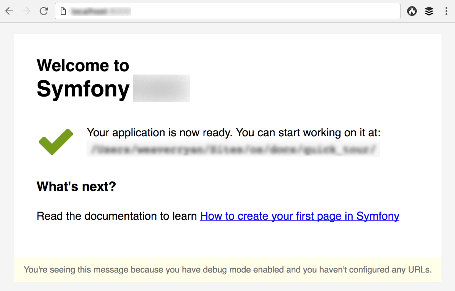Open the browser three-dot menu
Image resolution: width=455 pixels, height=291 pixels.
click(446, 11)
